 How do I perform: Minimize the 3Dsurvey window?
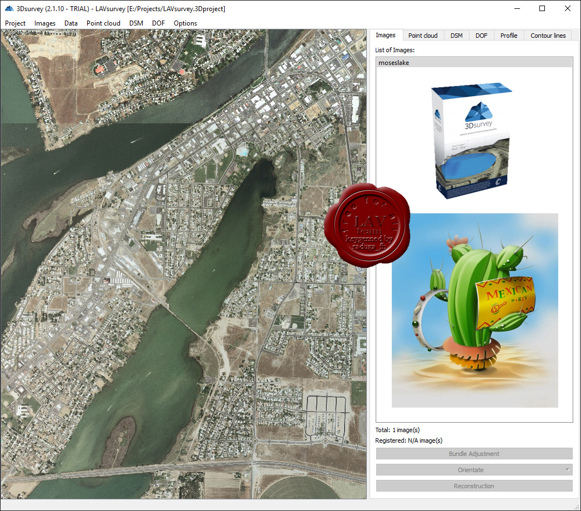coord(517,8)
